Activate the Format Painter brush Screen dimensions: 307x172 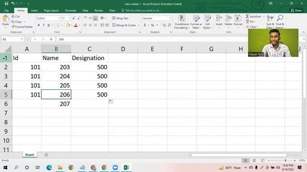coord(22,27)
